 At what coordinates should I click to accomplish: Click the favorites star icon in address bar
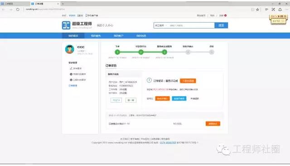(257, 9)
